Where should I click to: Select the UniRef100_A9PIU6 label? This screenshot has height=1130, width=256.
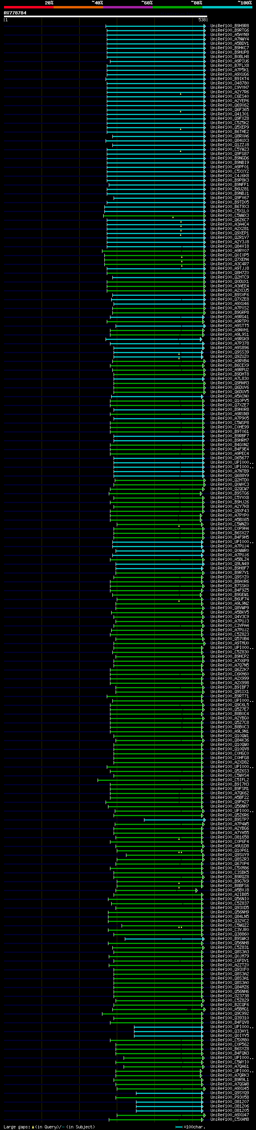coord(230,61)
